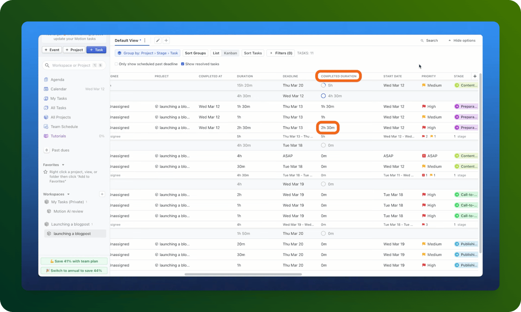521x312 pixels.
Task: Open Team Schedule using its sidebar icon
Action: click(46, 127)
